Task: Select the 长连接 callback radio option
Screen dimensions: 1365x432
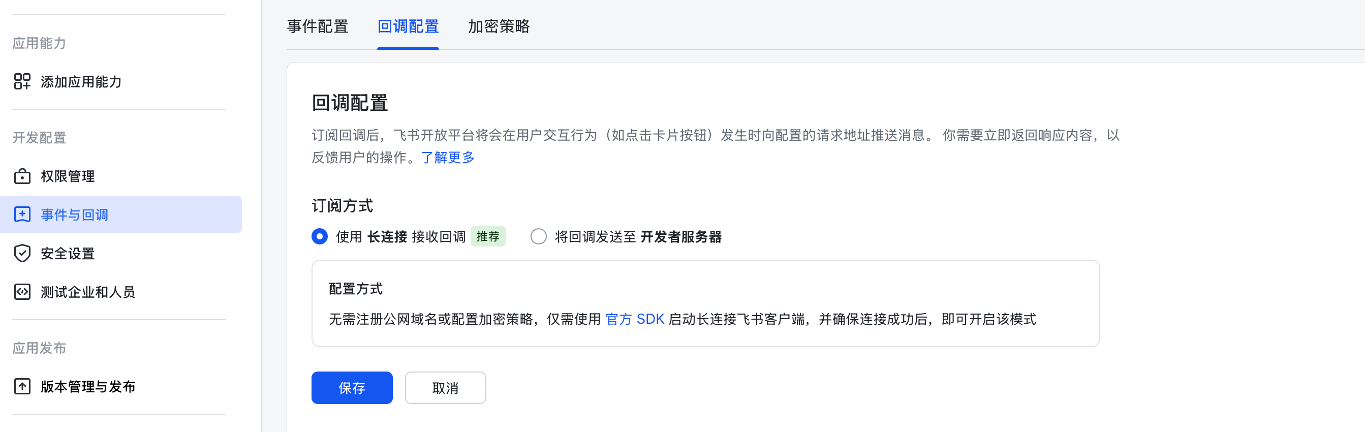Action: coord(320,236)
